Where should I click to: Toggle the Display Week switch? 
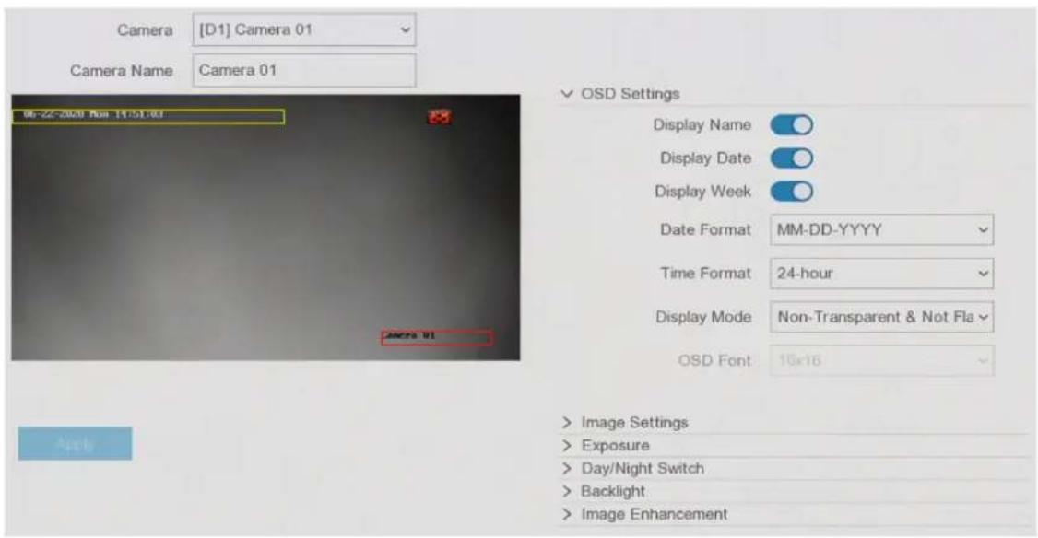click(x=791, y=192)
